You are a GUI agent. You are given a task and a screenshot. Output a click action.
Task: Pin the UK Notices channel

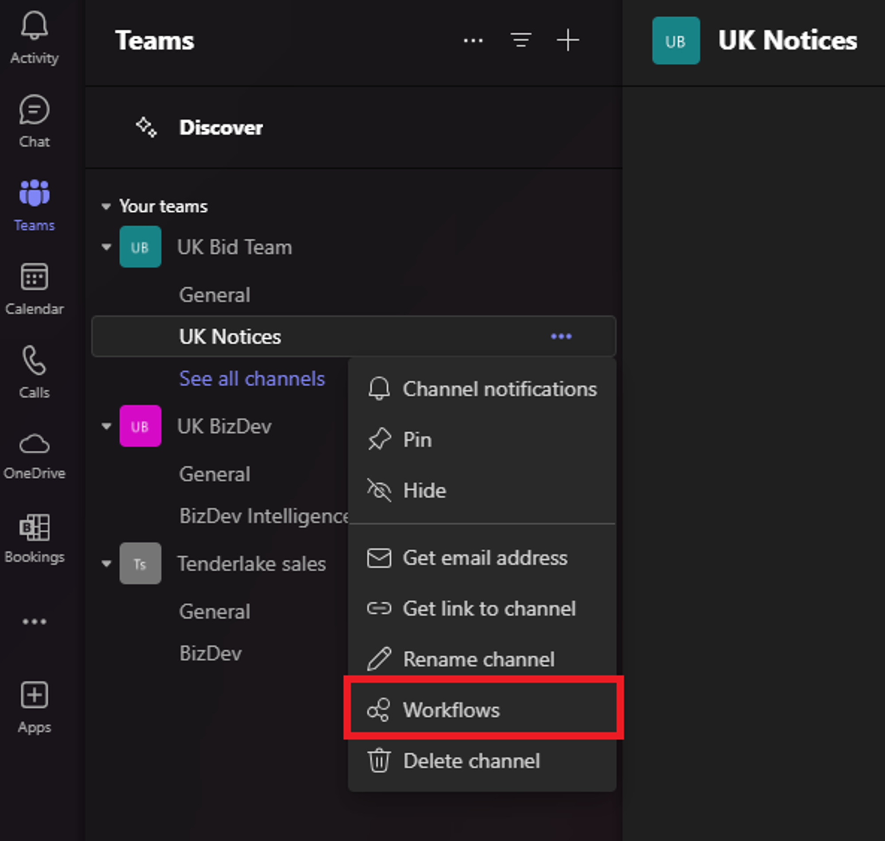(x=417, y=440)
